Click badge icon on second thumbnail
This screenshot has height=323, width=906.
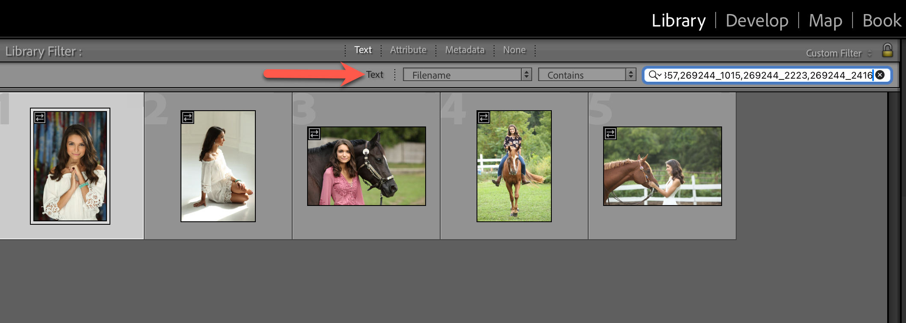click(x=188, y=117)
